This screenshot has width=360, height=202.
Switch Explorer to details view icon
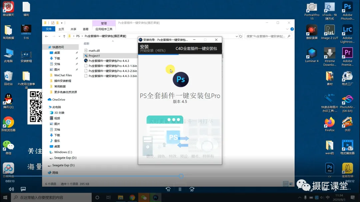pyautogui.click(x=286, y=184)
